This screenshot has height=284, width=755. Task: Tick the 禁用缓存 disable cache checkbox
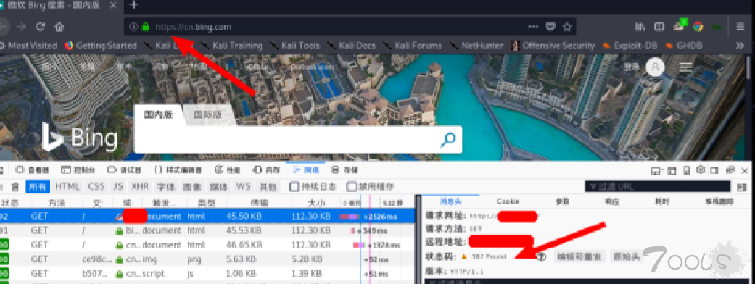point(352,186)
